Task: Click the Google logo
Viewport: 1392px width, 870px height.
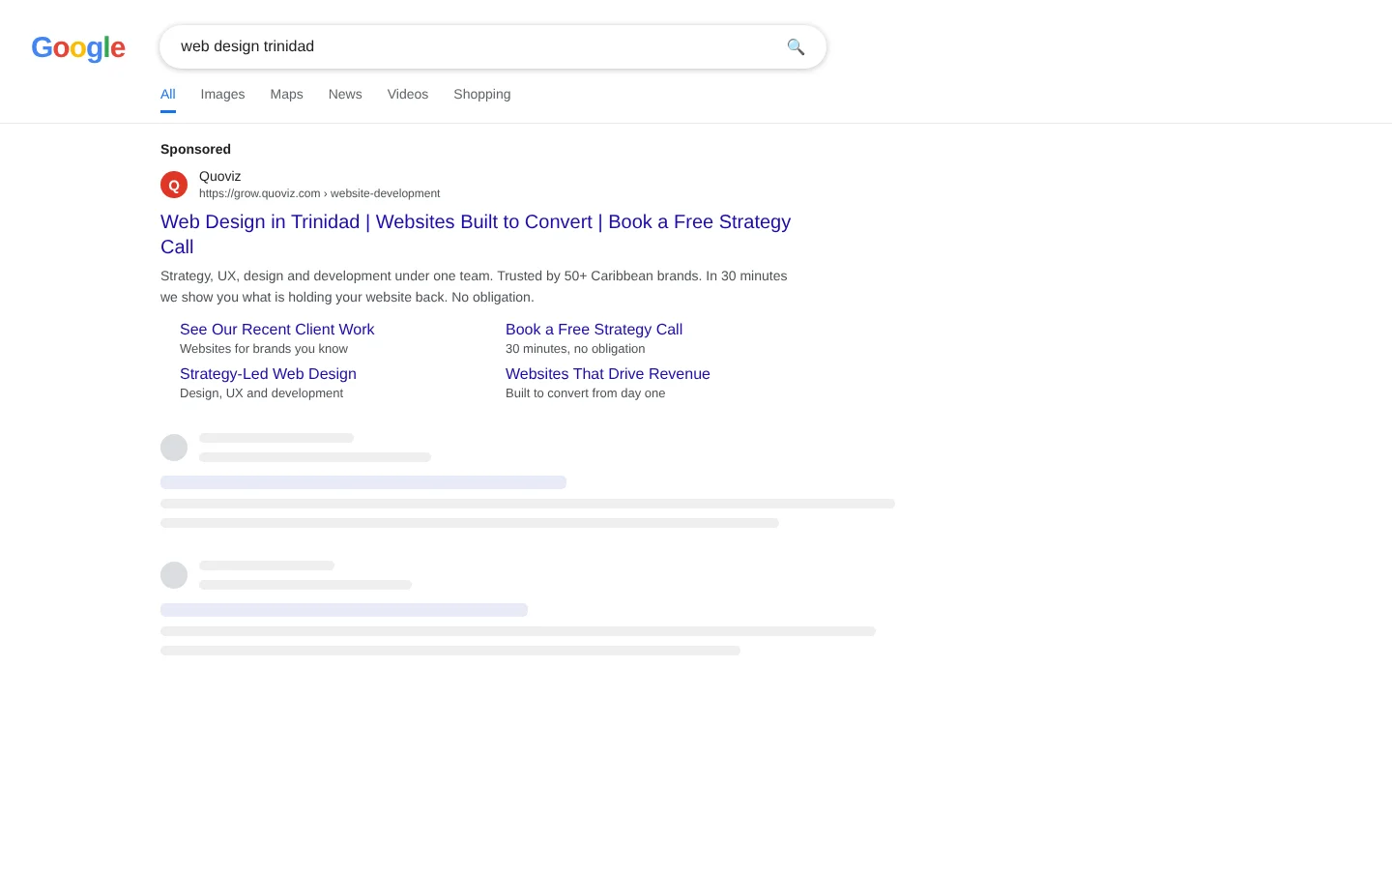Action: (x=78, y=47)
